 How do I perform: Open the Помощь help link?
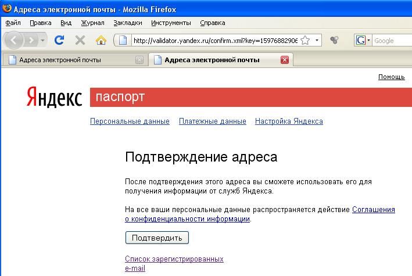pyautogui.click(x=391, y=77)
